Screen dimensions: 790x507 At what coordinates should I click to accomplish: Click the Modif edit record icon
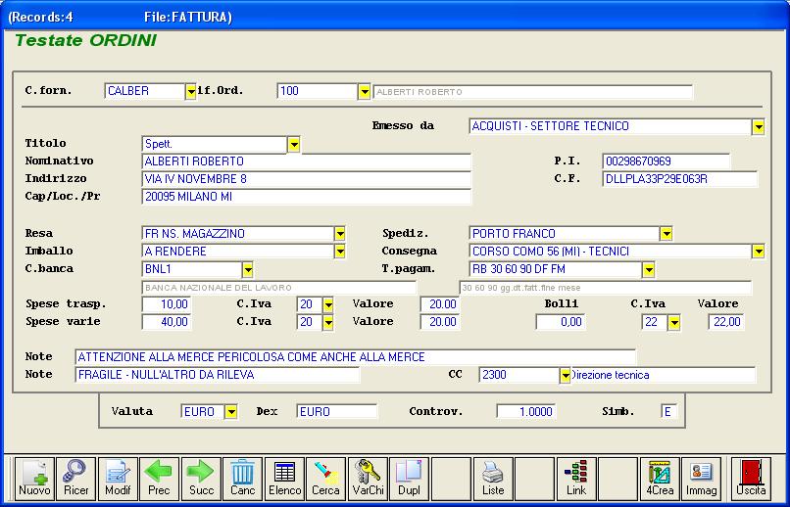(118, 479)
